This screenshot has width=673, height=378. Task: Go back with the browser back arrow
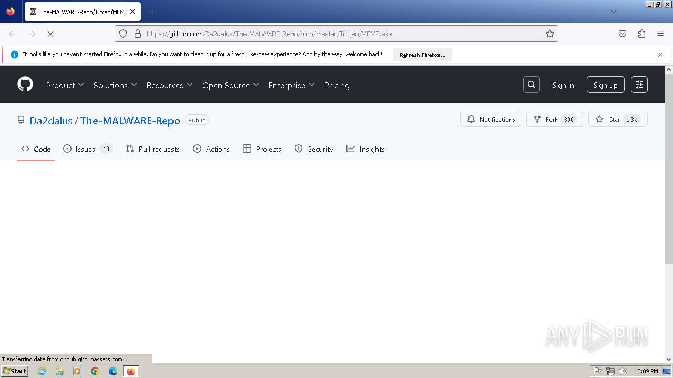[13, 34]
